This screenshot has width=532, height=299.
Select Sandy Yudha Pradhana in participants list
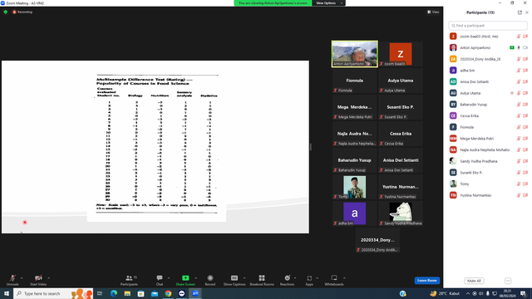tap(488, 161)
